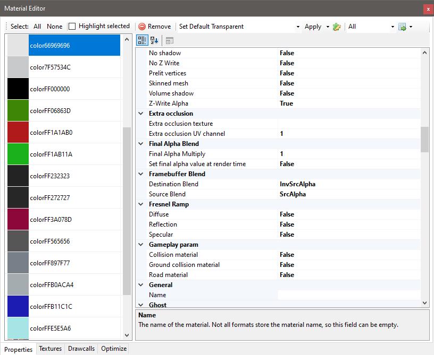Select the blue colorFFB11C1C swatch
The image size is (434, 355).
(18, 306)
